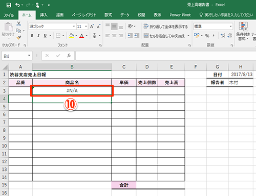
Task: Decrease font size with small A
Action: 99,27
